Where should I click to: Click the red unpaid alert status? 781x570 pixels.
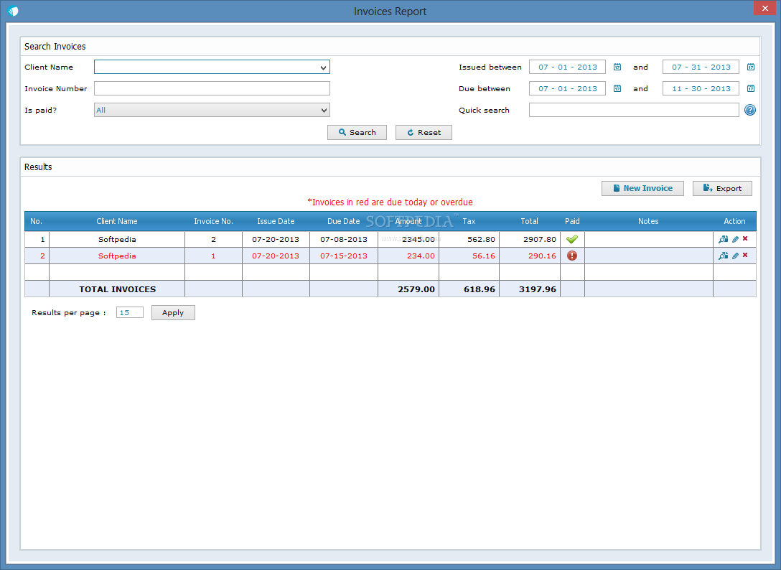click(x=572, y=256)
